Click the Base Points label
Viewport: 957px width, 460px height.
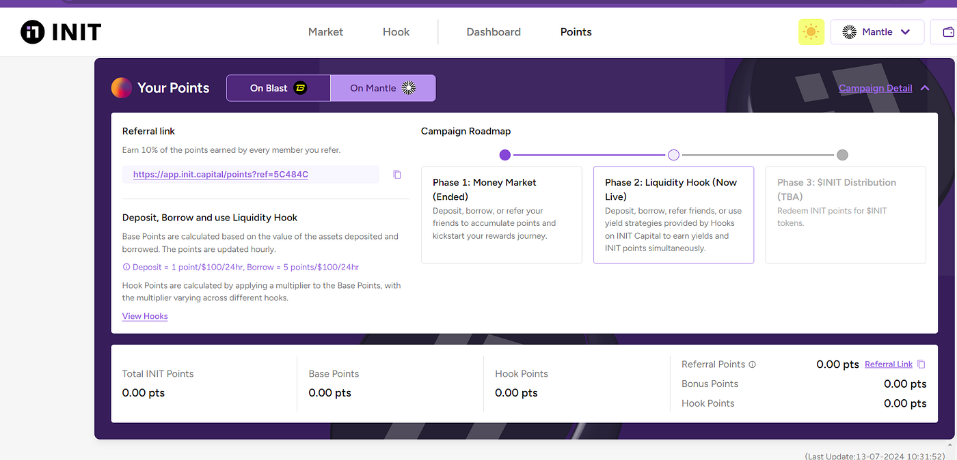[334, 373]
